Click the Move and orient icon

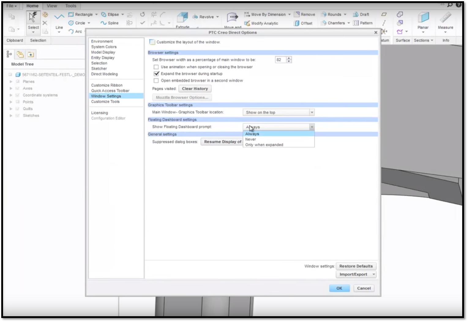click(x=233, y=18)
